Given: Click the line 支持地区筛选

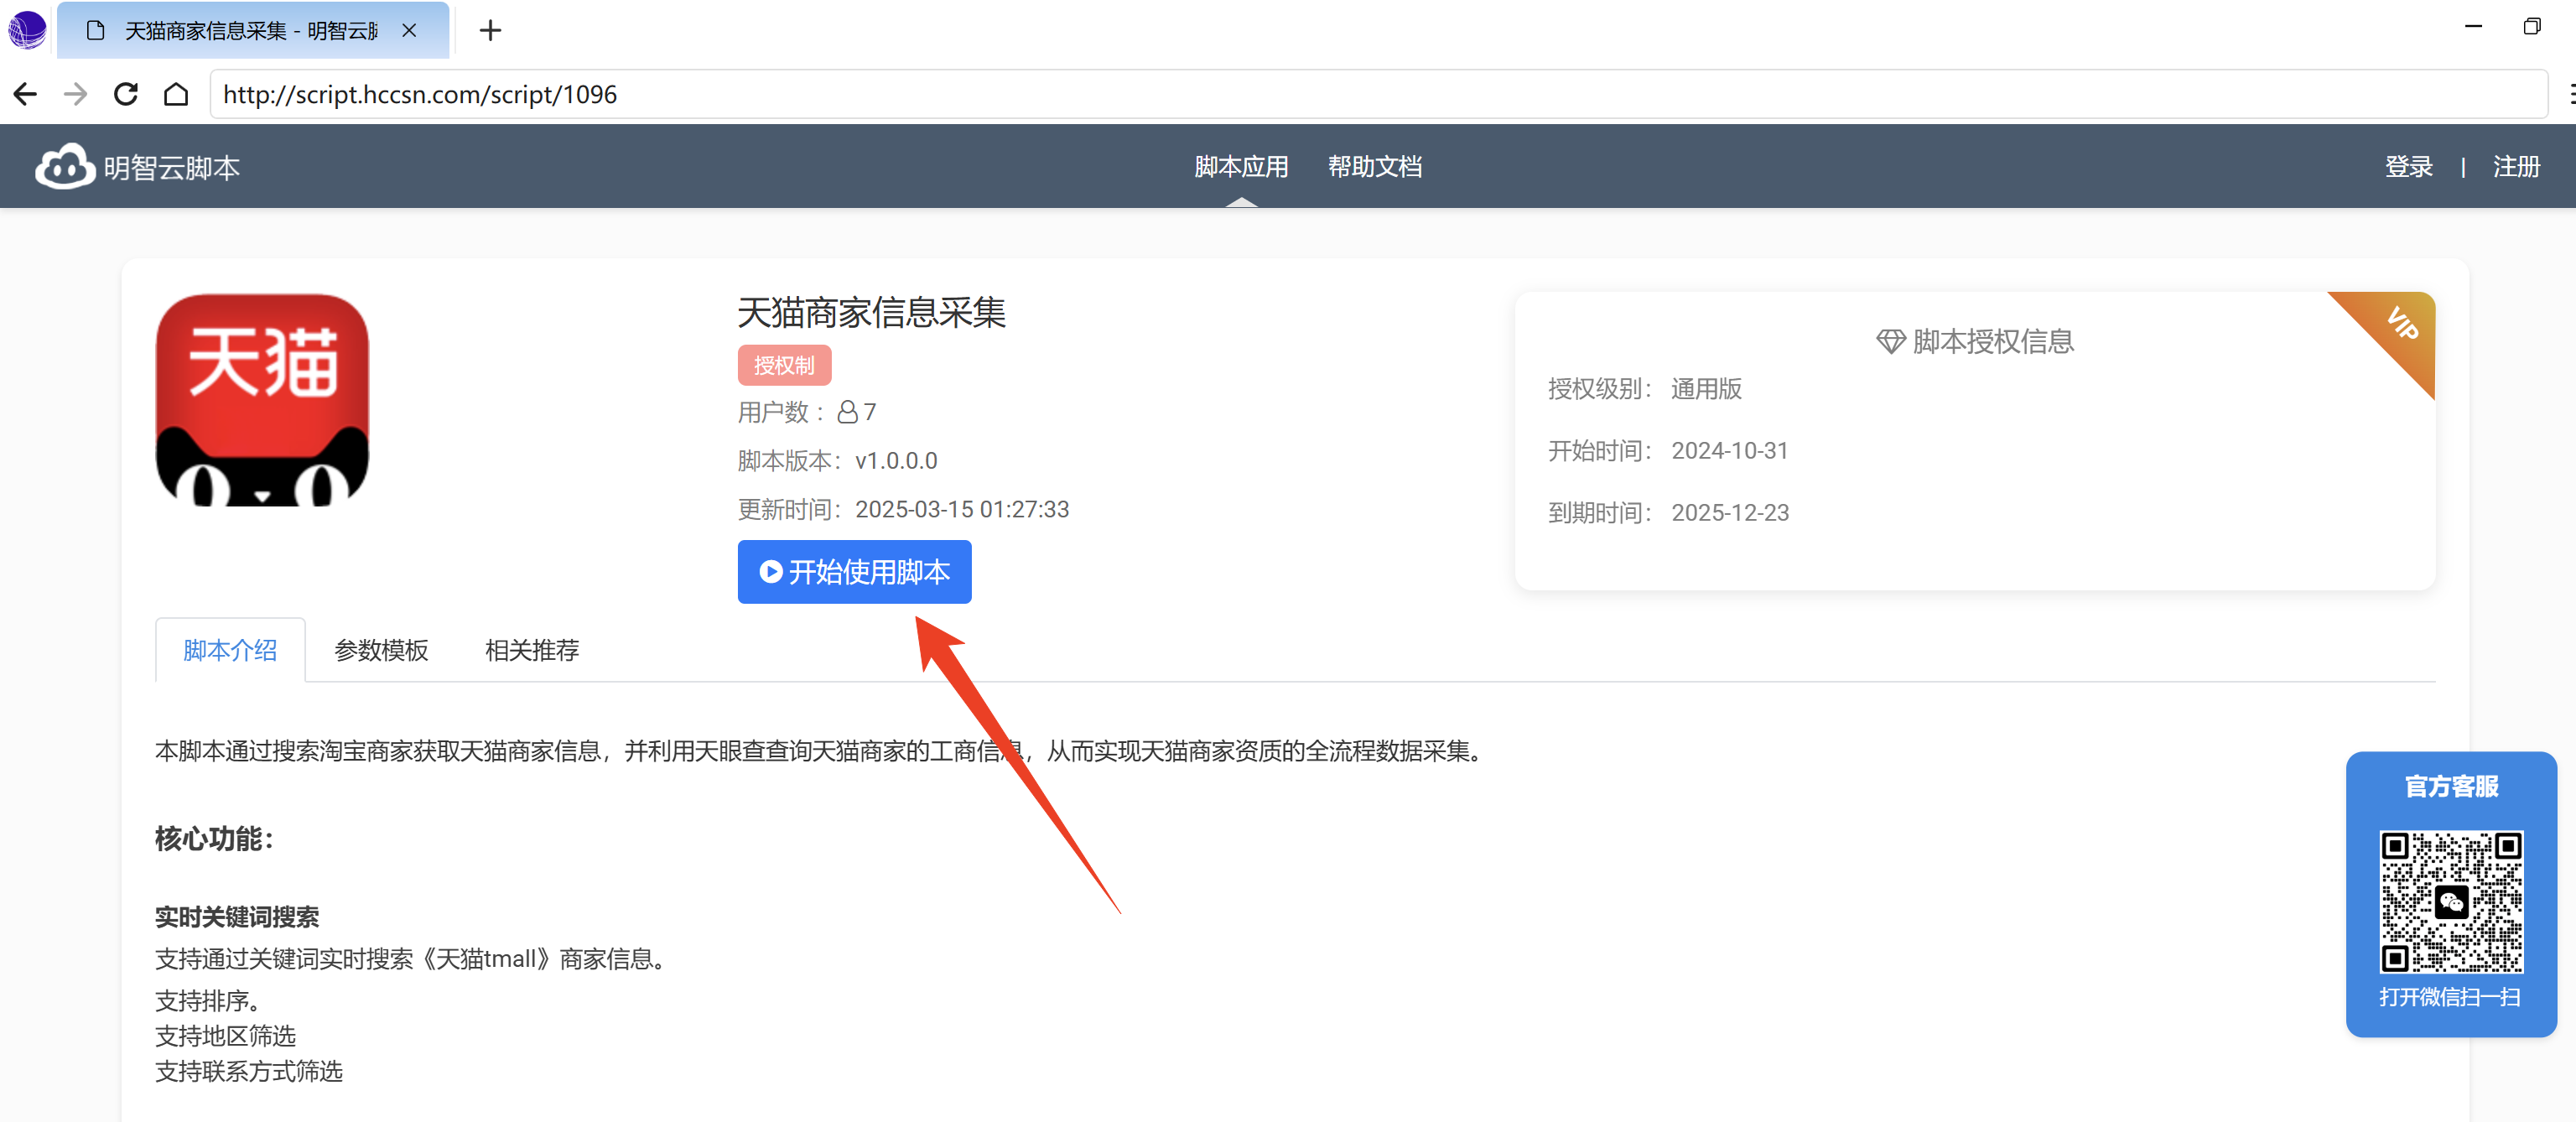Looking at the screenshot, I should (x=225, y=1036).
